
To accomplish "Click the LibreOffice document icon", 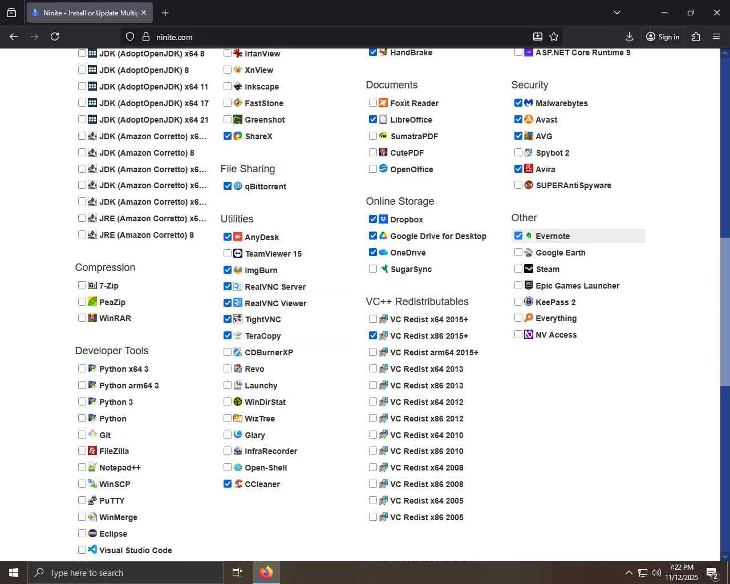I will point(383,119).
